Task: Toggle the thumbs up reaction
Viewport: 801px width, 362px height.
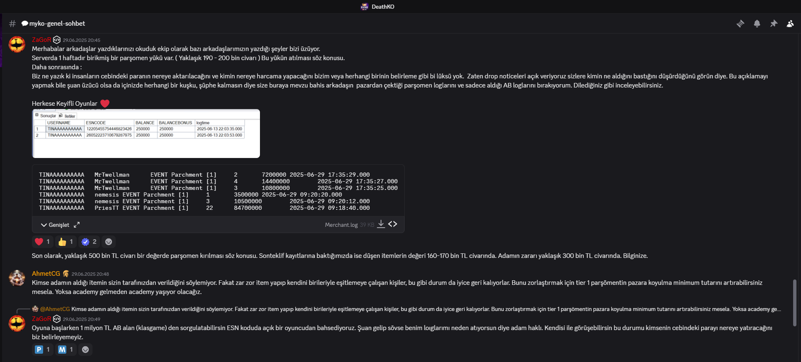Action: click(66, 242)
